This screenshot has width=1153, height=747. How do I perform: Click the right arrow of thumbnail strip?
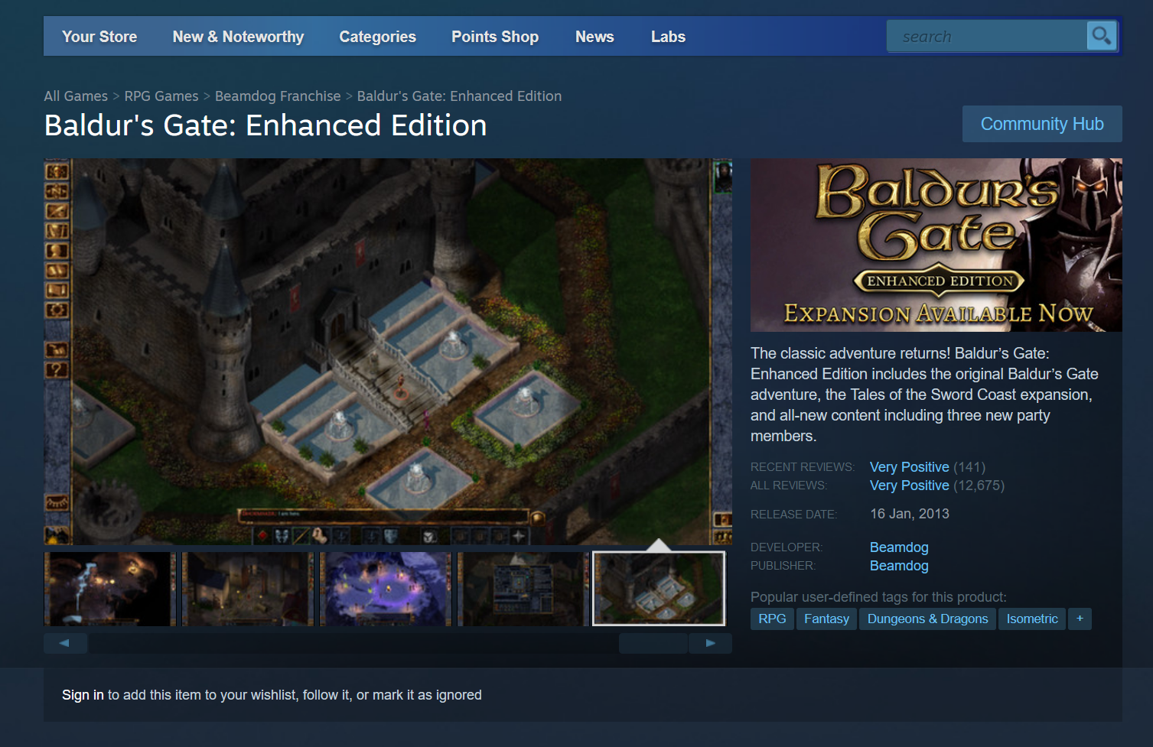[x=710, y=643]
